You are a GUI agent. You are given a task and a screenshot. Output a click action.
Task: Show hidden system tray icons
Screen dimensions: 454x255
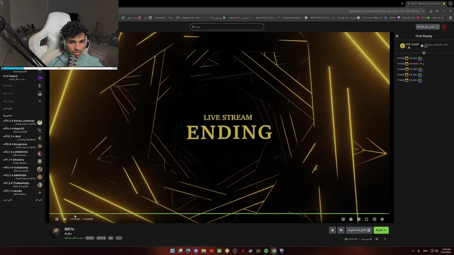click(x=413, y=251)
